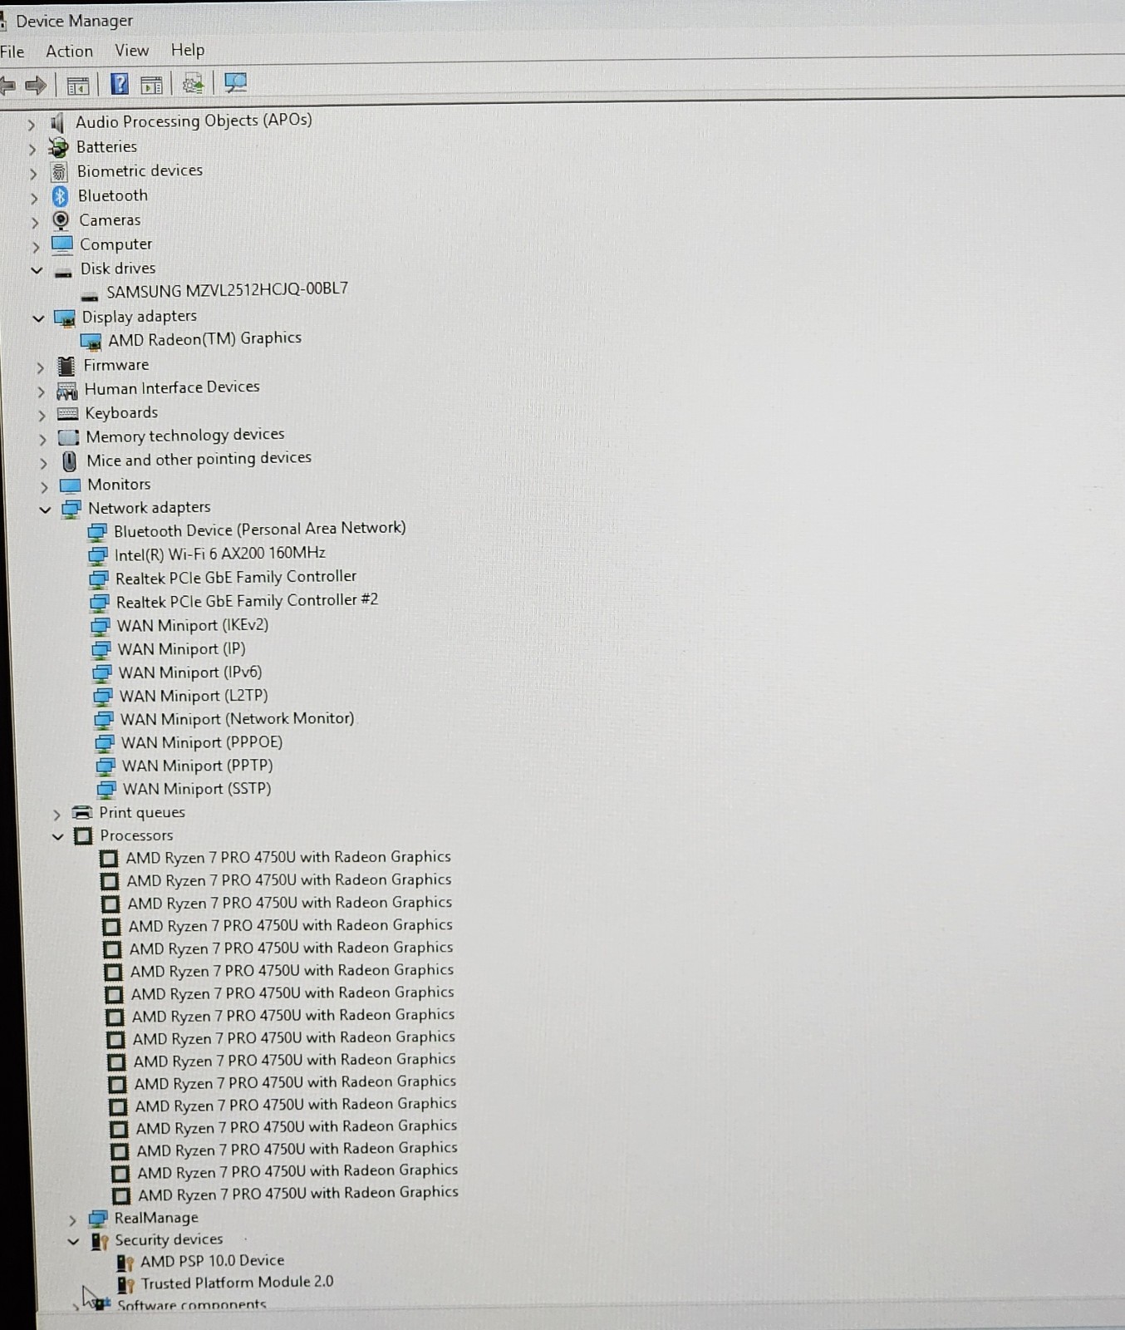The height and width of the screenshot is (1330, 1125).
Task: Click the Mice and other pointing devices icon
Action: click(x=70, y=461)
